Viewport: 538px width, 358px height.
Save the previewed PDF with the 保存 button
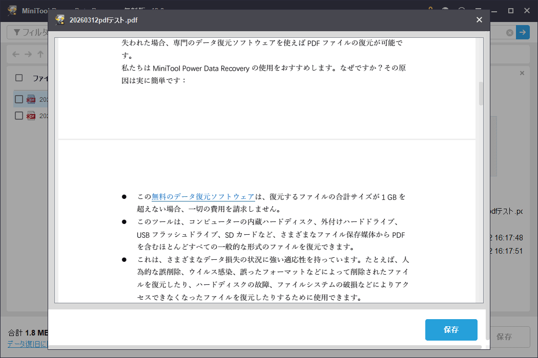451,330
